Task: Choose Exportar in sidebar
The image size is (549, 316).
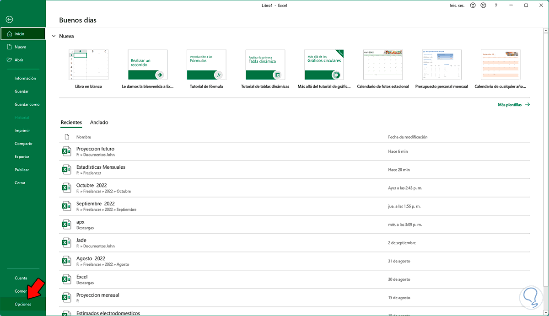Action: [23, 156]
